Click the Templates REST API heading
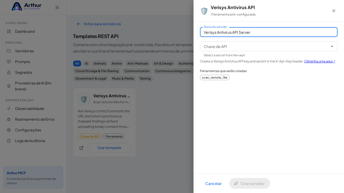Screen dimensions: 344x193 (x=96, y=36)
